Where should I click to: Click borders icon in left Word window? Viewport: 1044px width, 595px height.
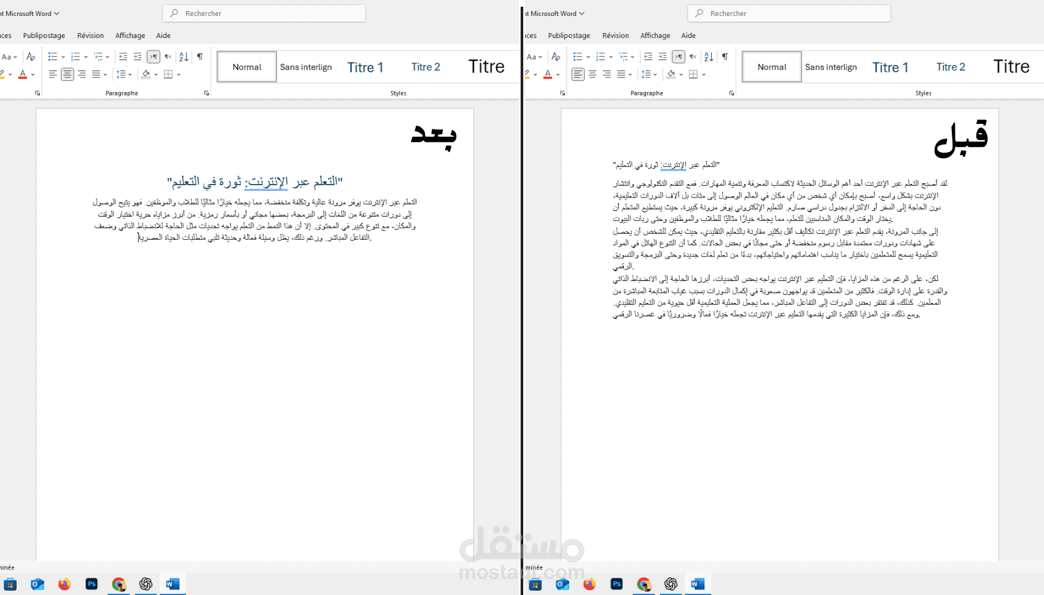click(168, 74)
